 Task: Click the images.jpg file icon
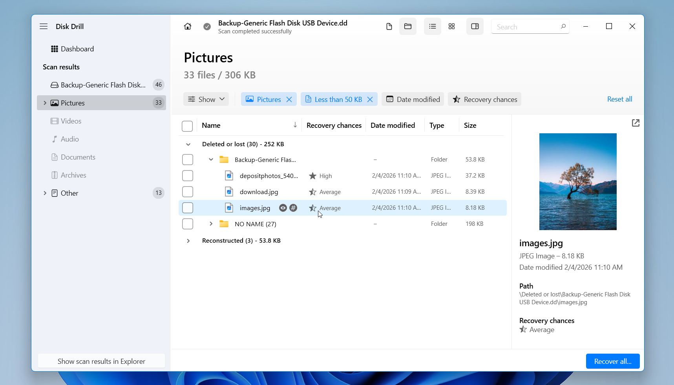click(x=229, y=208)
